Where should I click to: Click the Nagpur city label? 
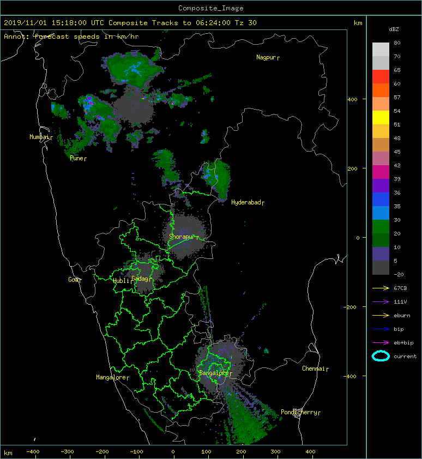tap(266, 57)
